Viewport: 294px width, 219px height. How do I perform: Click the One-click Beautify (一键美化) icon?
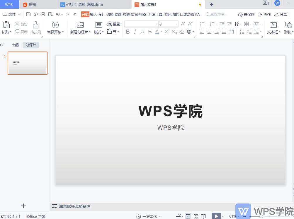coord(139,217)
